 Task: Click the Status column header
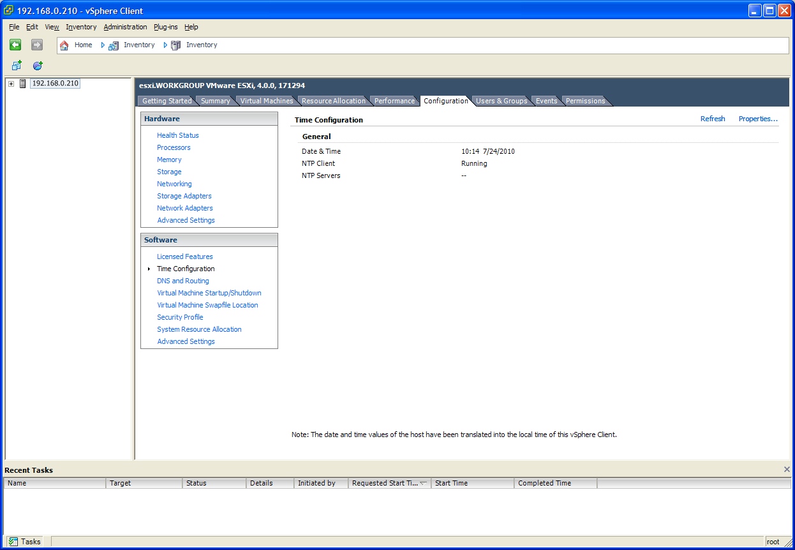point(214,484)
